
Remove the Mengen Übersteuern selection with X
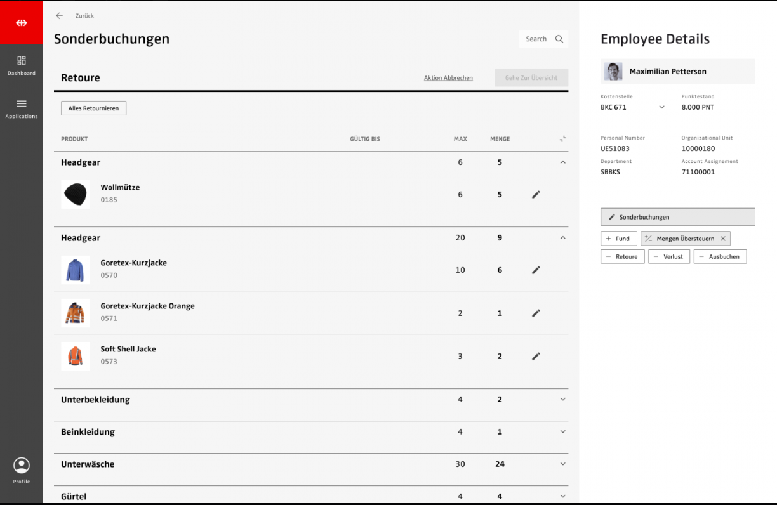click(x=722, y=239)
